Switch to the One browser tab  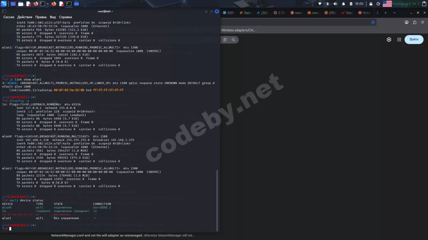[x=347, y=13]
